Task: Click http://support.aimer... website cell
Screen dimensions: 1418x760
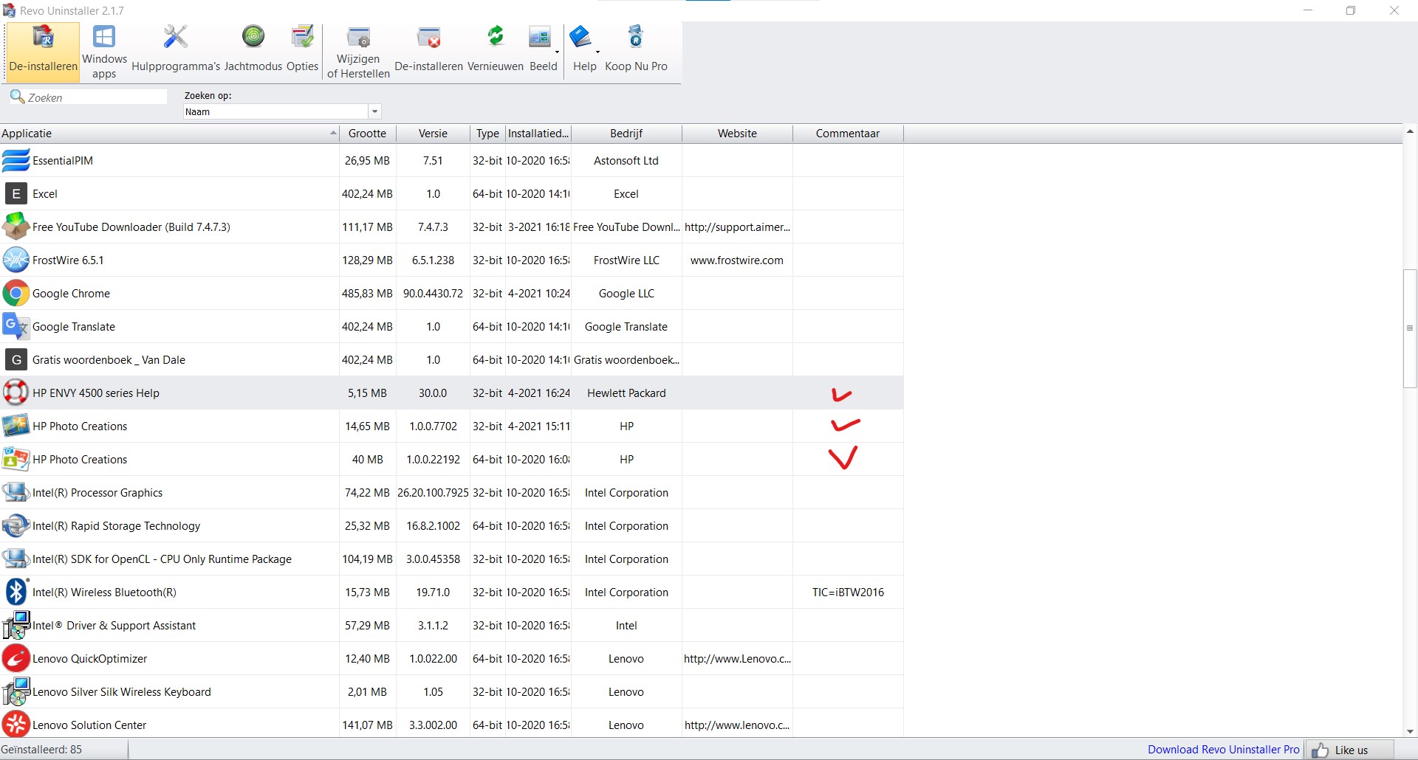Action: coord(737,227)
